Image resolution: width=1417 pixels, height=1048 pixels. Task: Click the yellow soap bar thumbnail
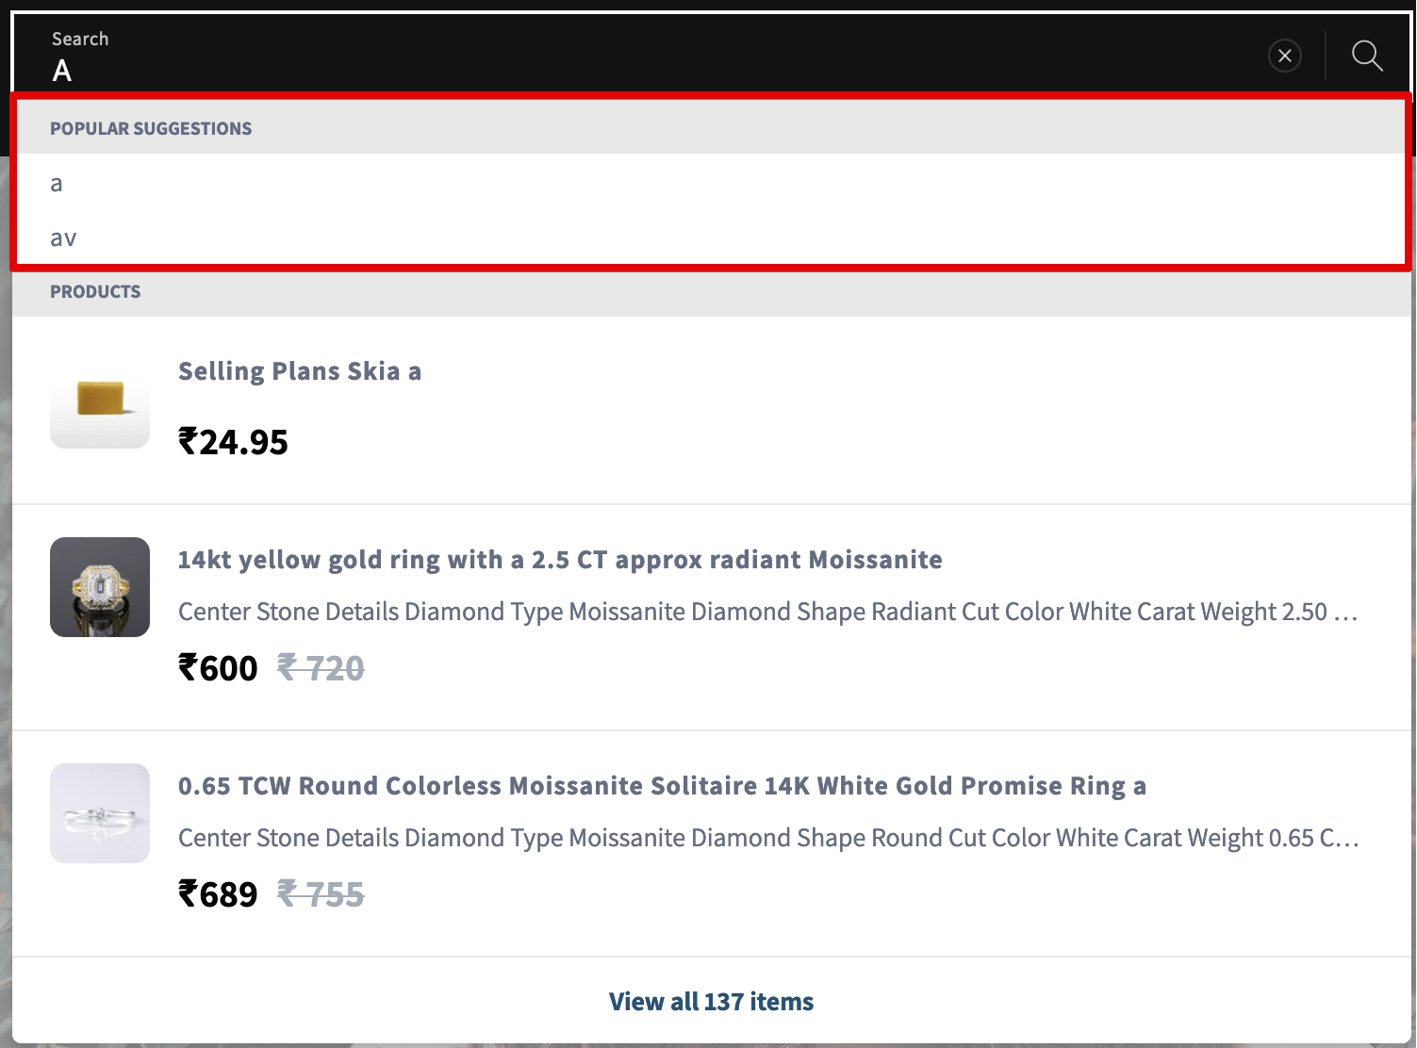coord(100,399)
